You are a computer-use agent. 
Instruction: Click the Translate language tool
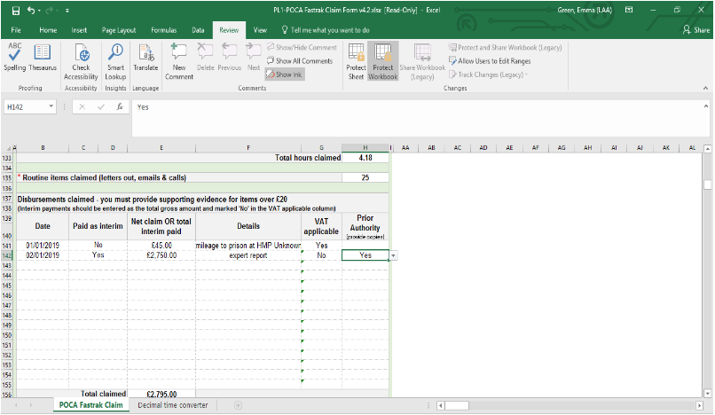click(145, 57)
